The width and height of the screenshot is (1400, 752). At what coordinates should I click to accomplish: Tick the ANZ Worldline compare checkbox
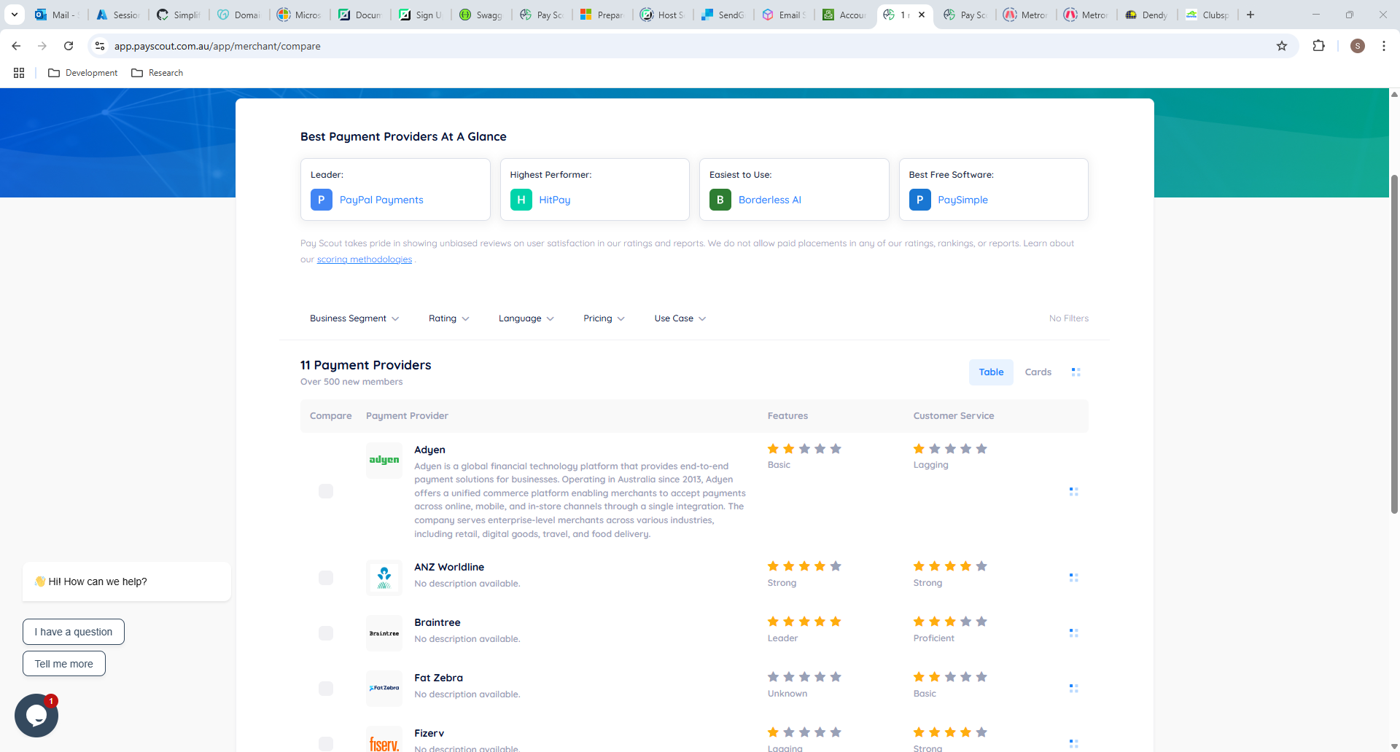click(326, 578)
